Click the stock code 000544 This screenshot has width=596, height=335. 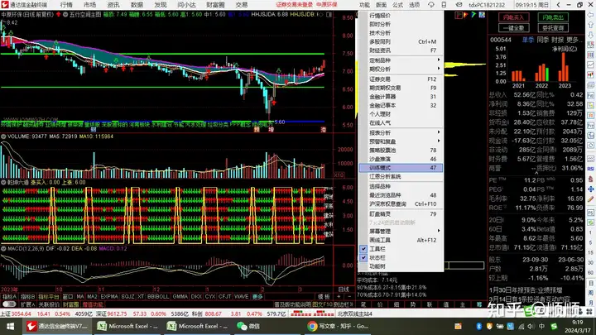(x=501, y=40)
